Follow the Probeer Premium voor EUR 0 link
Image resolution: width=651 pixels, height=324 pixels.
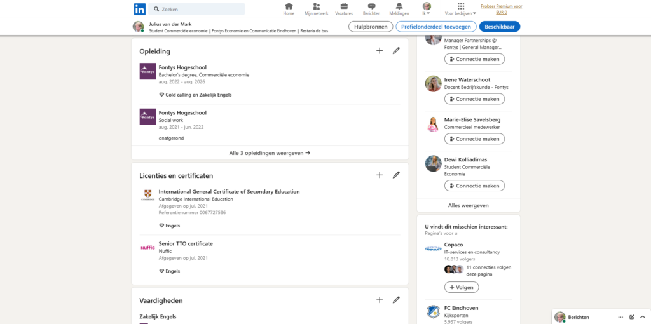[501, 9]
